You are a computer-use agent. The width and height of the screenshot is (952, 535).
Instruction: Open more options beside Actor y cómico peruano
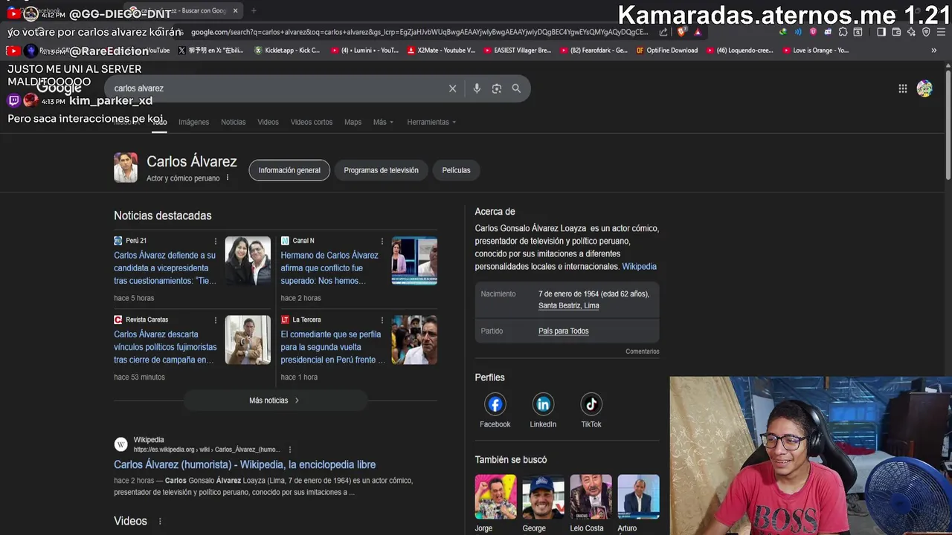pos(228,178)
